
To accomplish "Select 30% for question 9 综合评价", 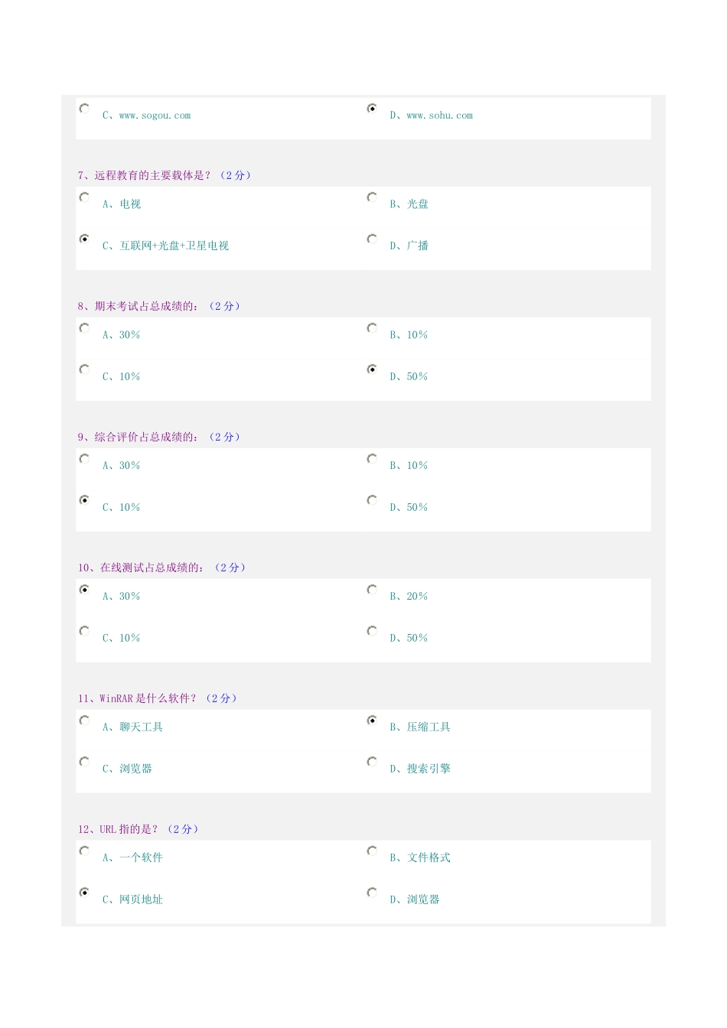I will click(84, 459).
